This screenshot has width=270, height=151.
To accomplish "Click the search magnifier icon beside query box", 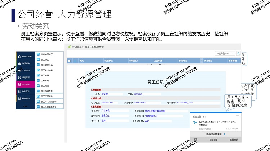I will (x=238, y=53).
